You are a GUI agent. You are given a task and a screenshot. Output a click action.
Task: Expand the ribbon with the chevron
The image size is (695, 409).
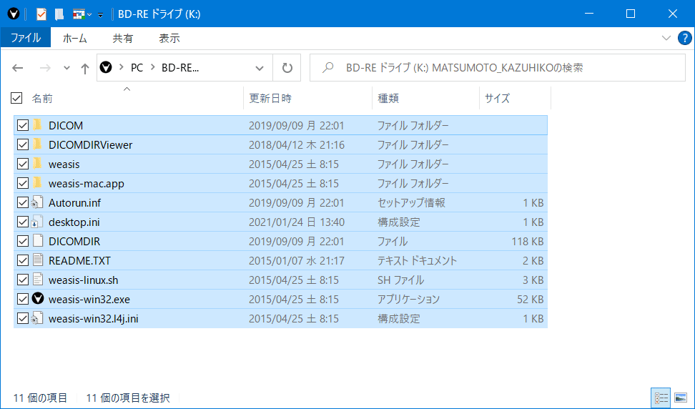tap(666, 38)
